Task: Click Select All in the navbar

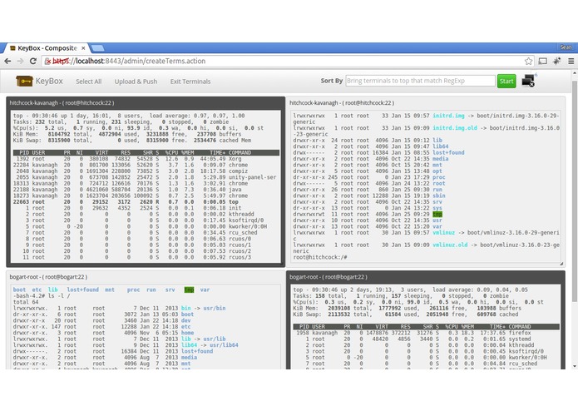Action: click(88, 82)
